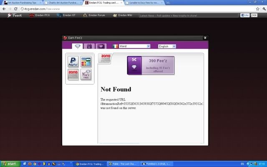The image size is (267, 167).
Task: Open the English language dropdown
Action: point(167,46)
